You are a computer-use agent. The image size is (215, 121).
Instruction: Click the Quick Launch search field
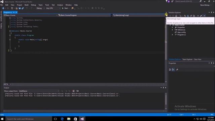pos(187,1)
